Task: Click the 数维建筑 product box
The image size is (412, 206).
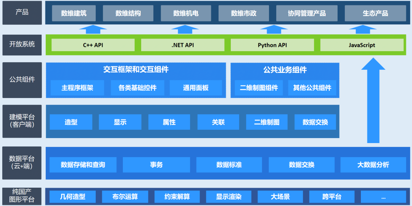Action: (x=74, y=13)
